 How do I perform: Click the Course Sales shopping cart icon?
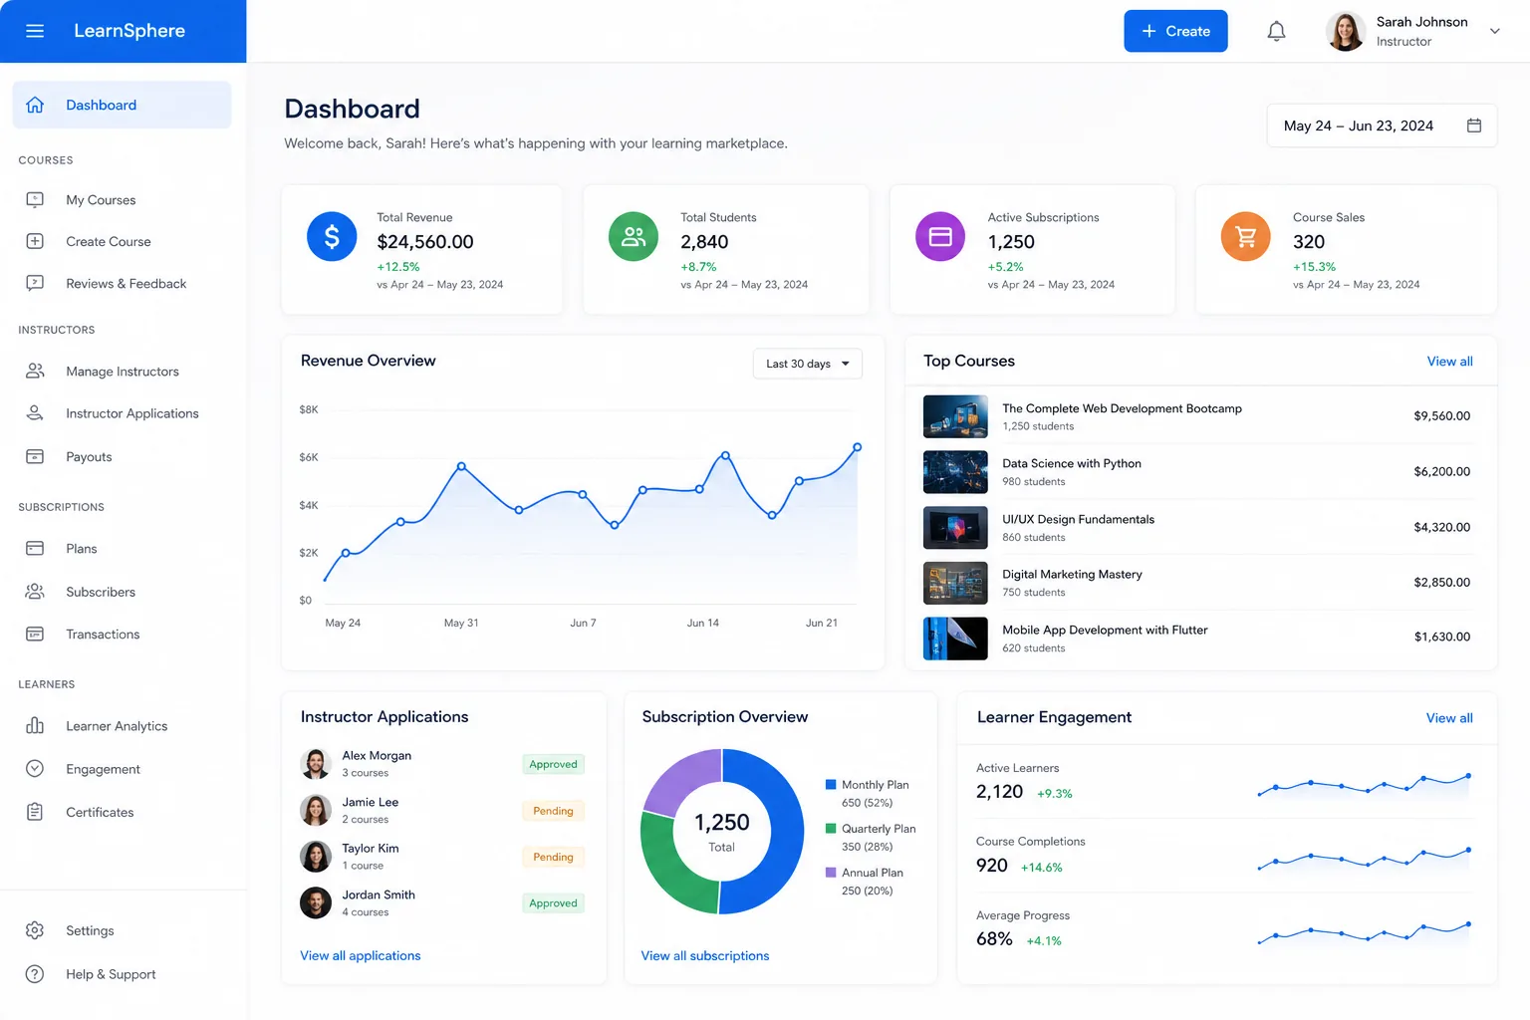click(1246, 237)
